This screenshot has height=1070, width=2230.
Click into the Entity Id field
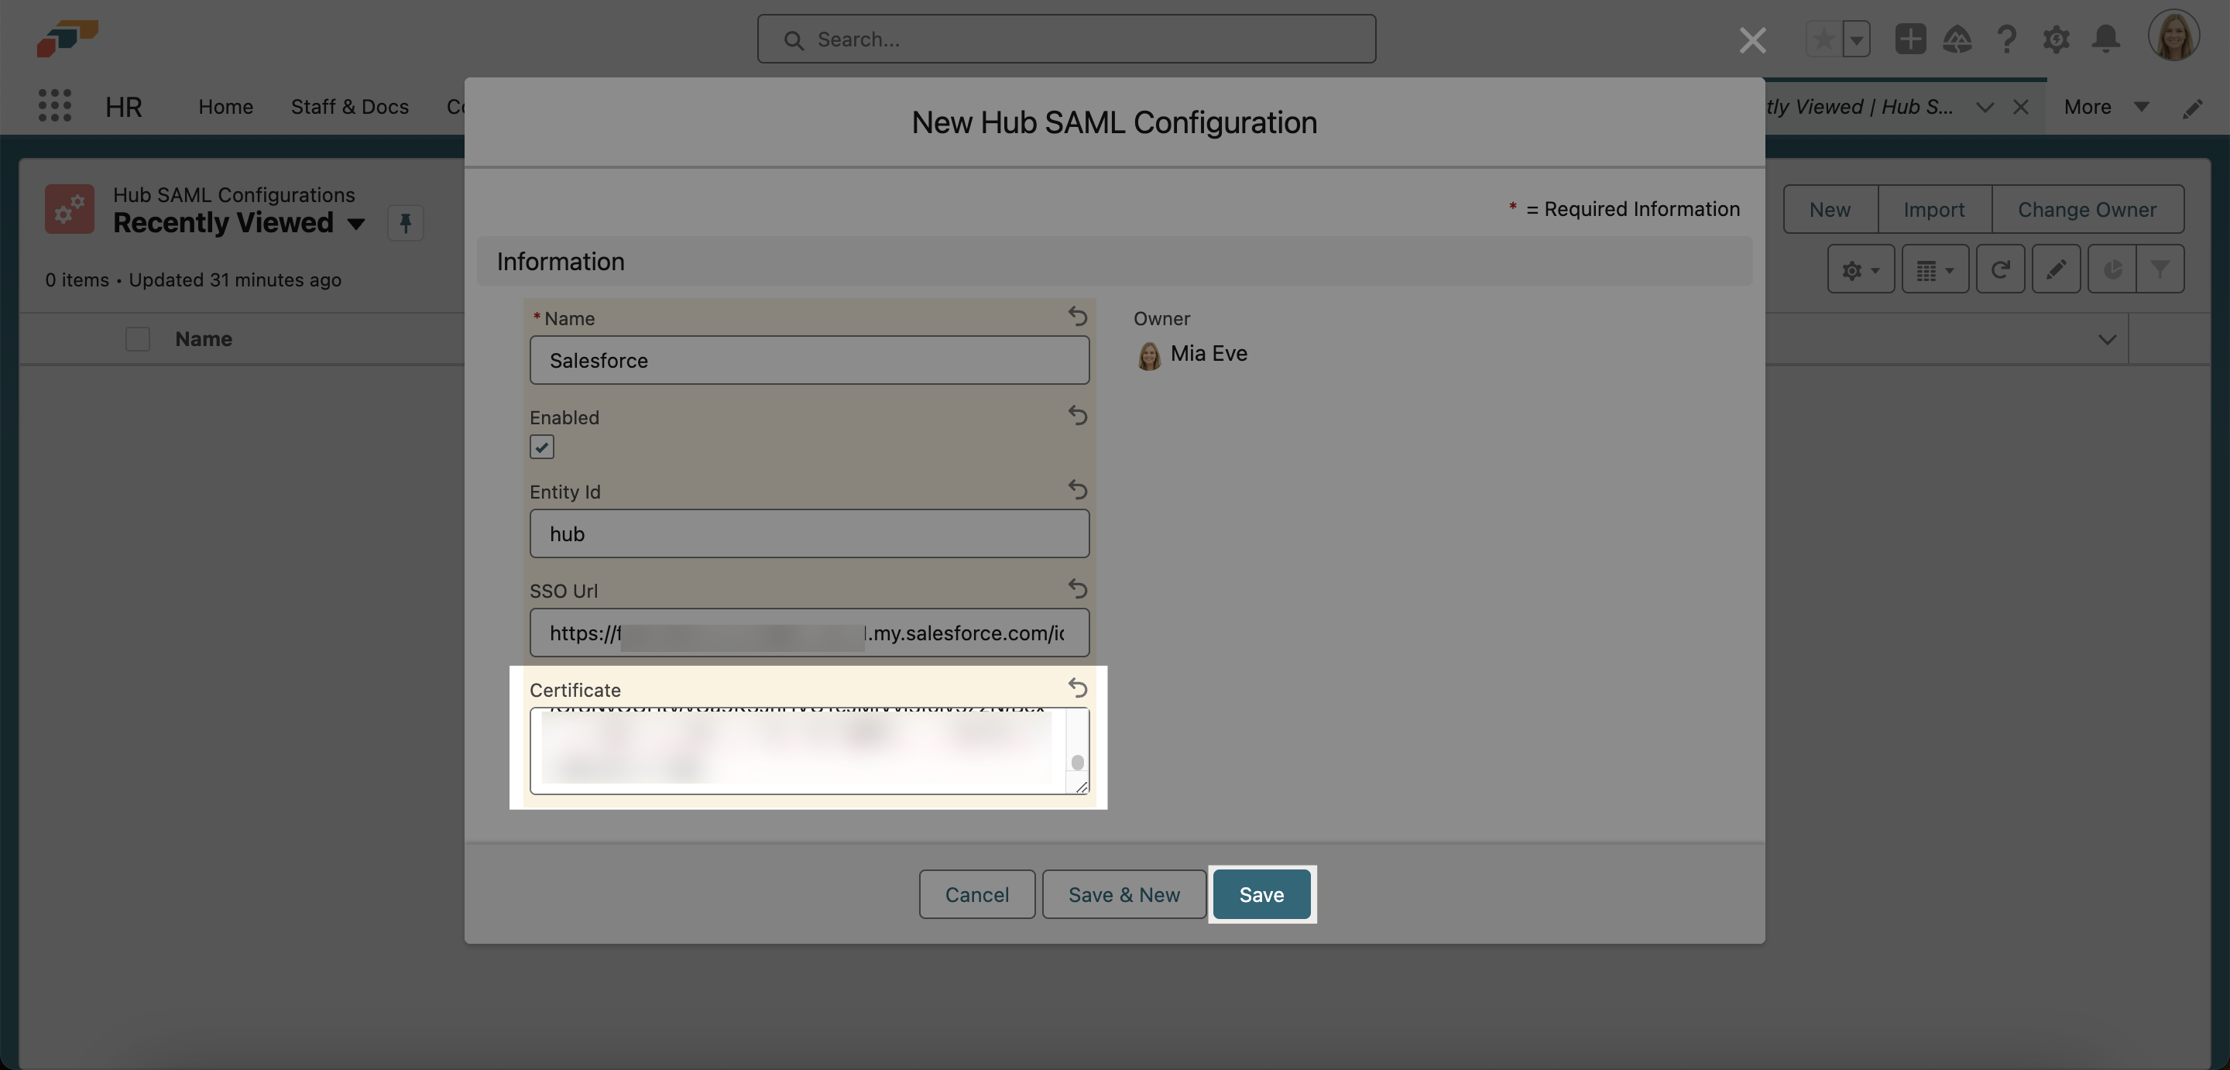[808, 533]
